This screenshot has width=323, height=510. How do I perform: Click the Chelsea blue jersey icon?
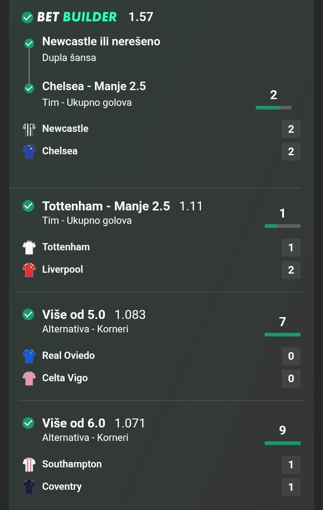(29, 151)
